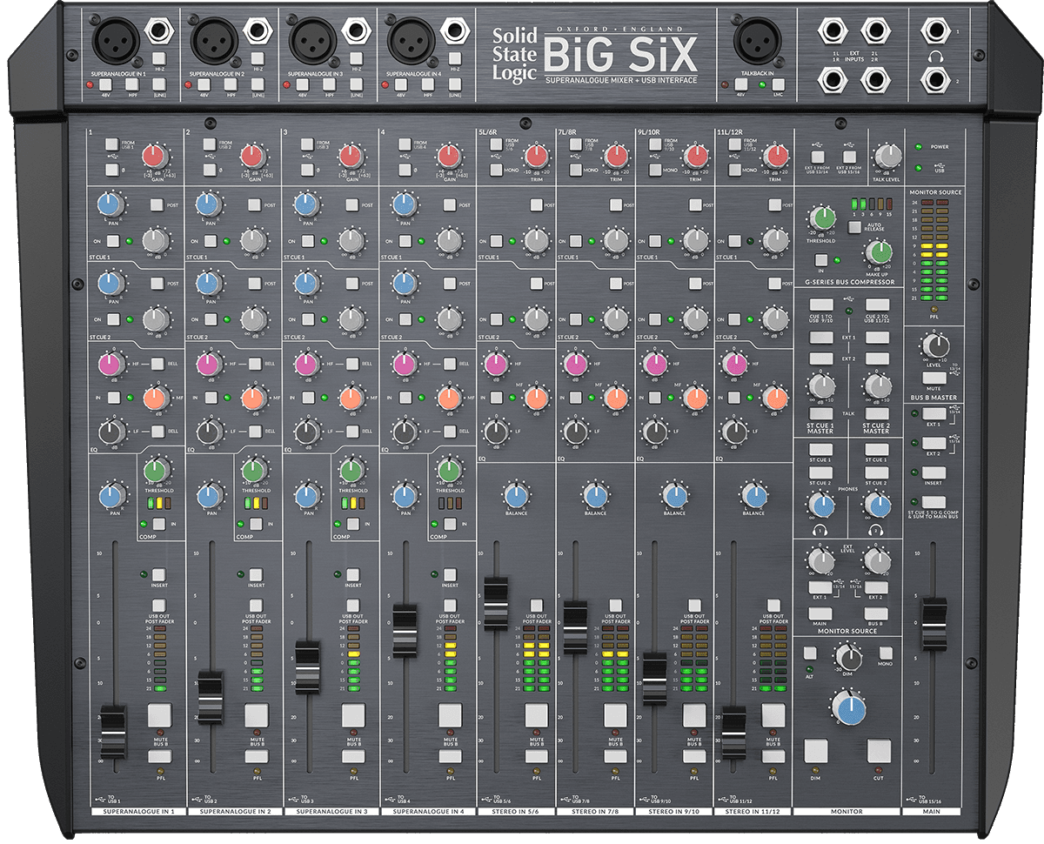Turn the blue Phones 1 level knob
The height and width of the screenshot is (844, 1044).
(820, 506)
